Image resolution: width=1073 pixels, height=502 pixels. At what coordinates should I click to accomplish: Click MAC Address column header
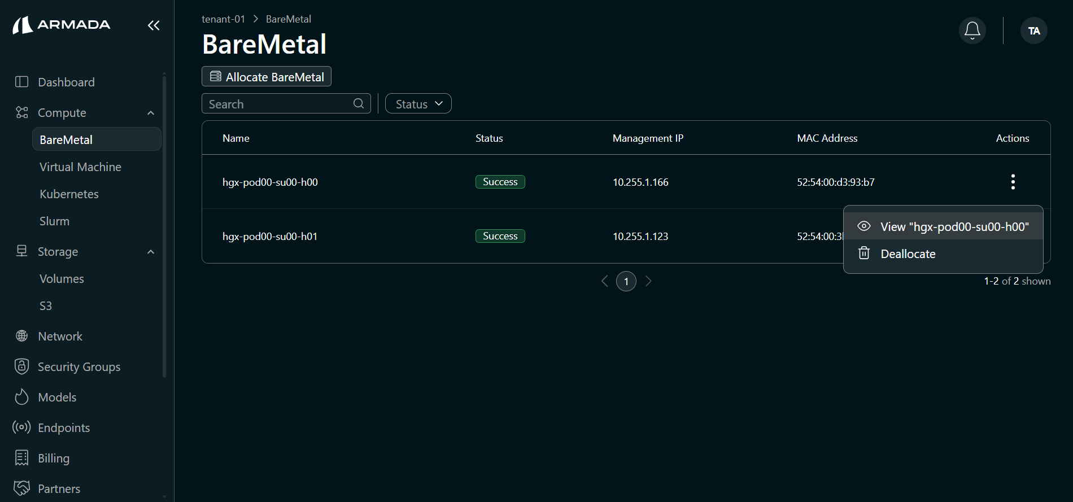click(x=827, y=138)
